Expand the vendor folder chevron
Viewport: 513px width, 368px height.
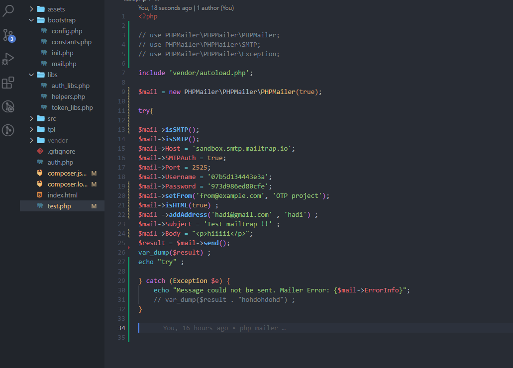(x=31, y=140)
